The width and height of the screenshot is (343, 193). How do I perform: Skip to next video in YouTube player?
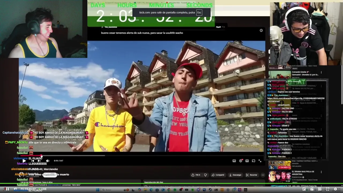click(39, 161)
